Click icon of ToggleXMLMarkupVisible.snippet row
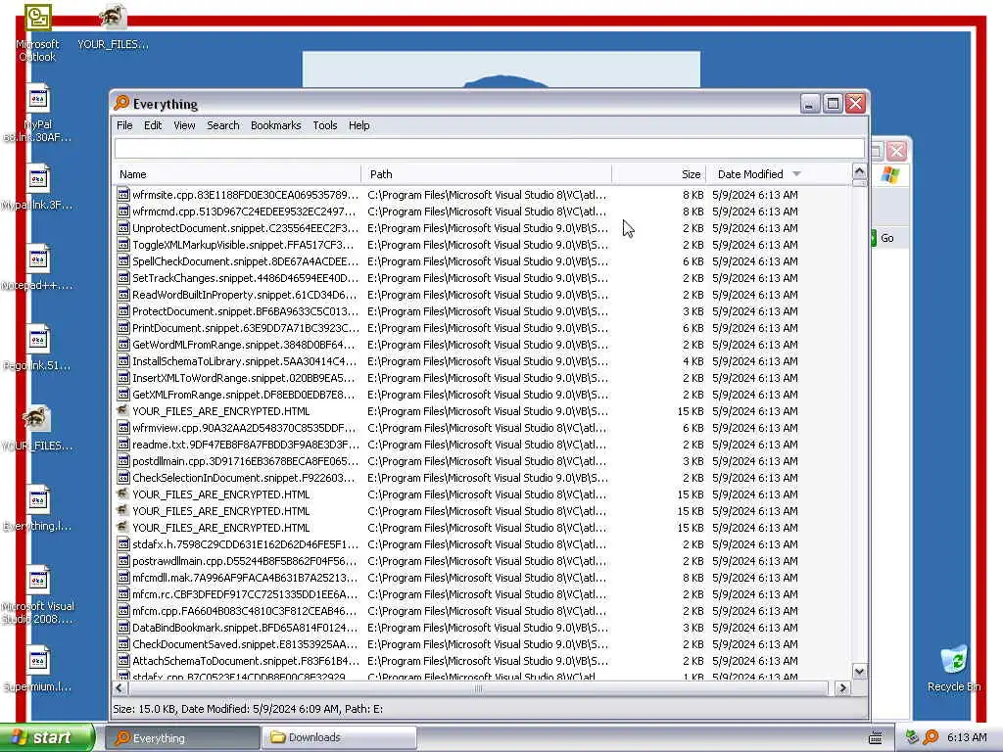Screen dimensions: 1003x752 click(123, 244)
